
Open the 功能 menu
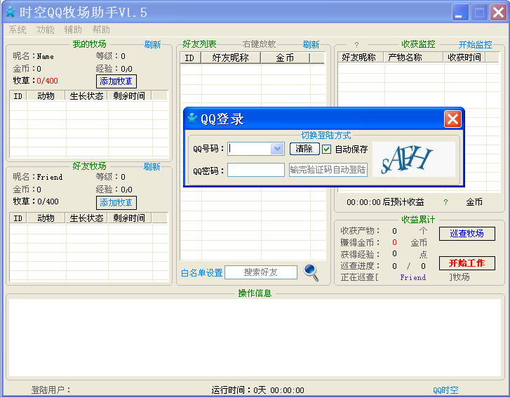(45, 29)
